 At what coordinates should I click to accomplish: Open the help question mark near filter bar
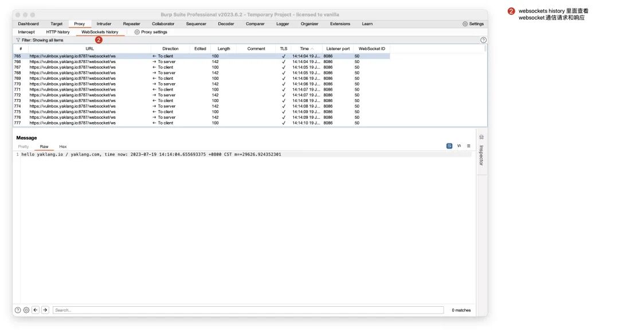pos(483,40)
